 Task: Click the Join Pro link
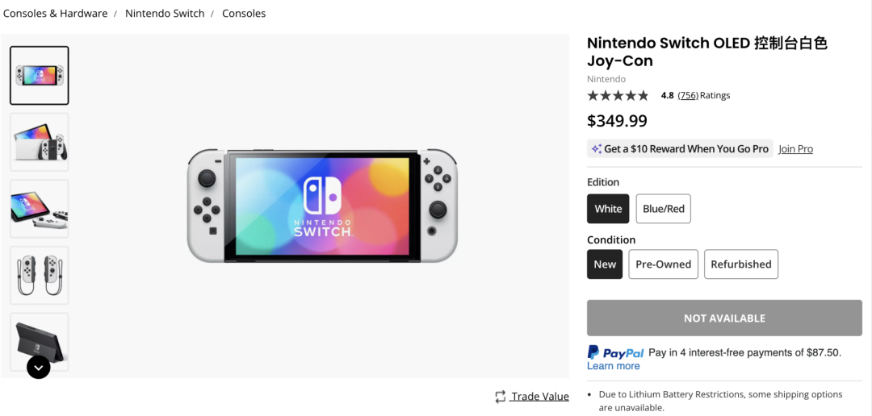coord(795,149)
